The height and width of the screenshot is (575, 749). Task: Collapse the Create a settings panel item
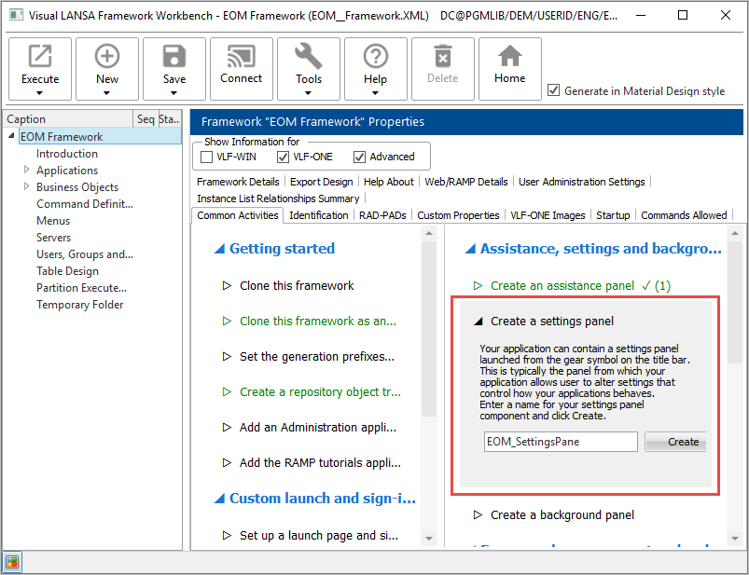click(x=479, y=322)
